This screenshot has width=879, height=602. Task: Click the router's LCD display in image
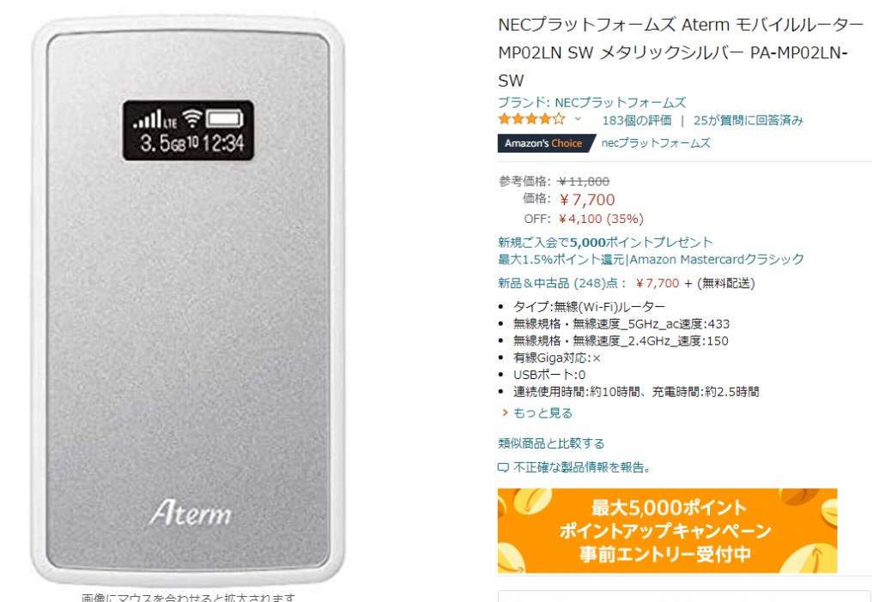(188, 130)
